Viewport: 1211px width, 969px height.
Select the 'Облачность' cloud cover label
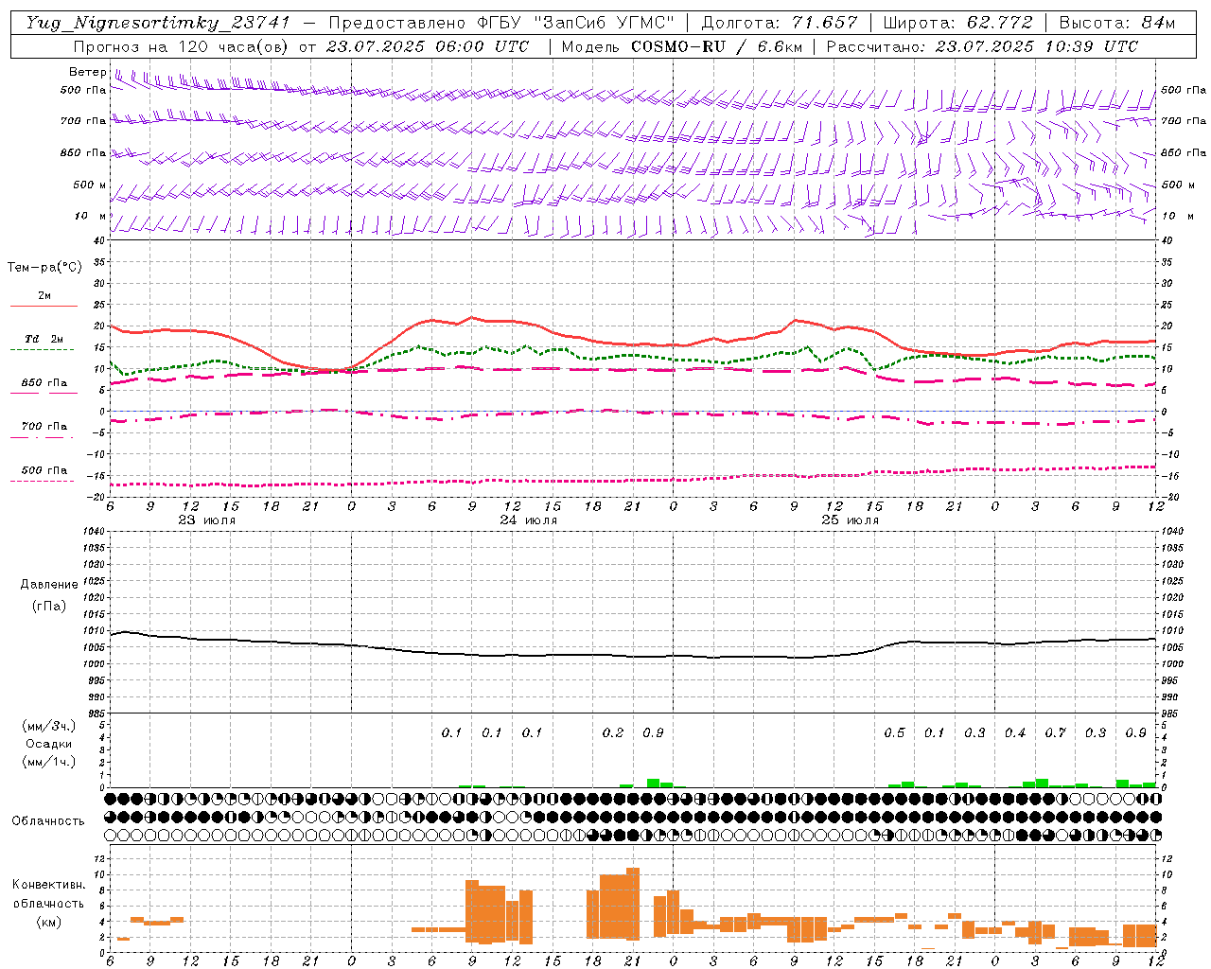pyautogui.click(x=48, y=821)
